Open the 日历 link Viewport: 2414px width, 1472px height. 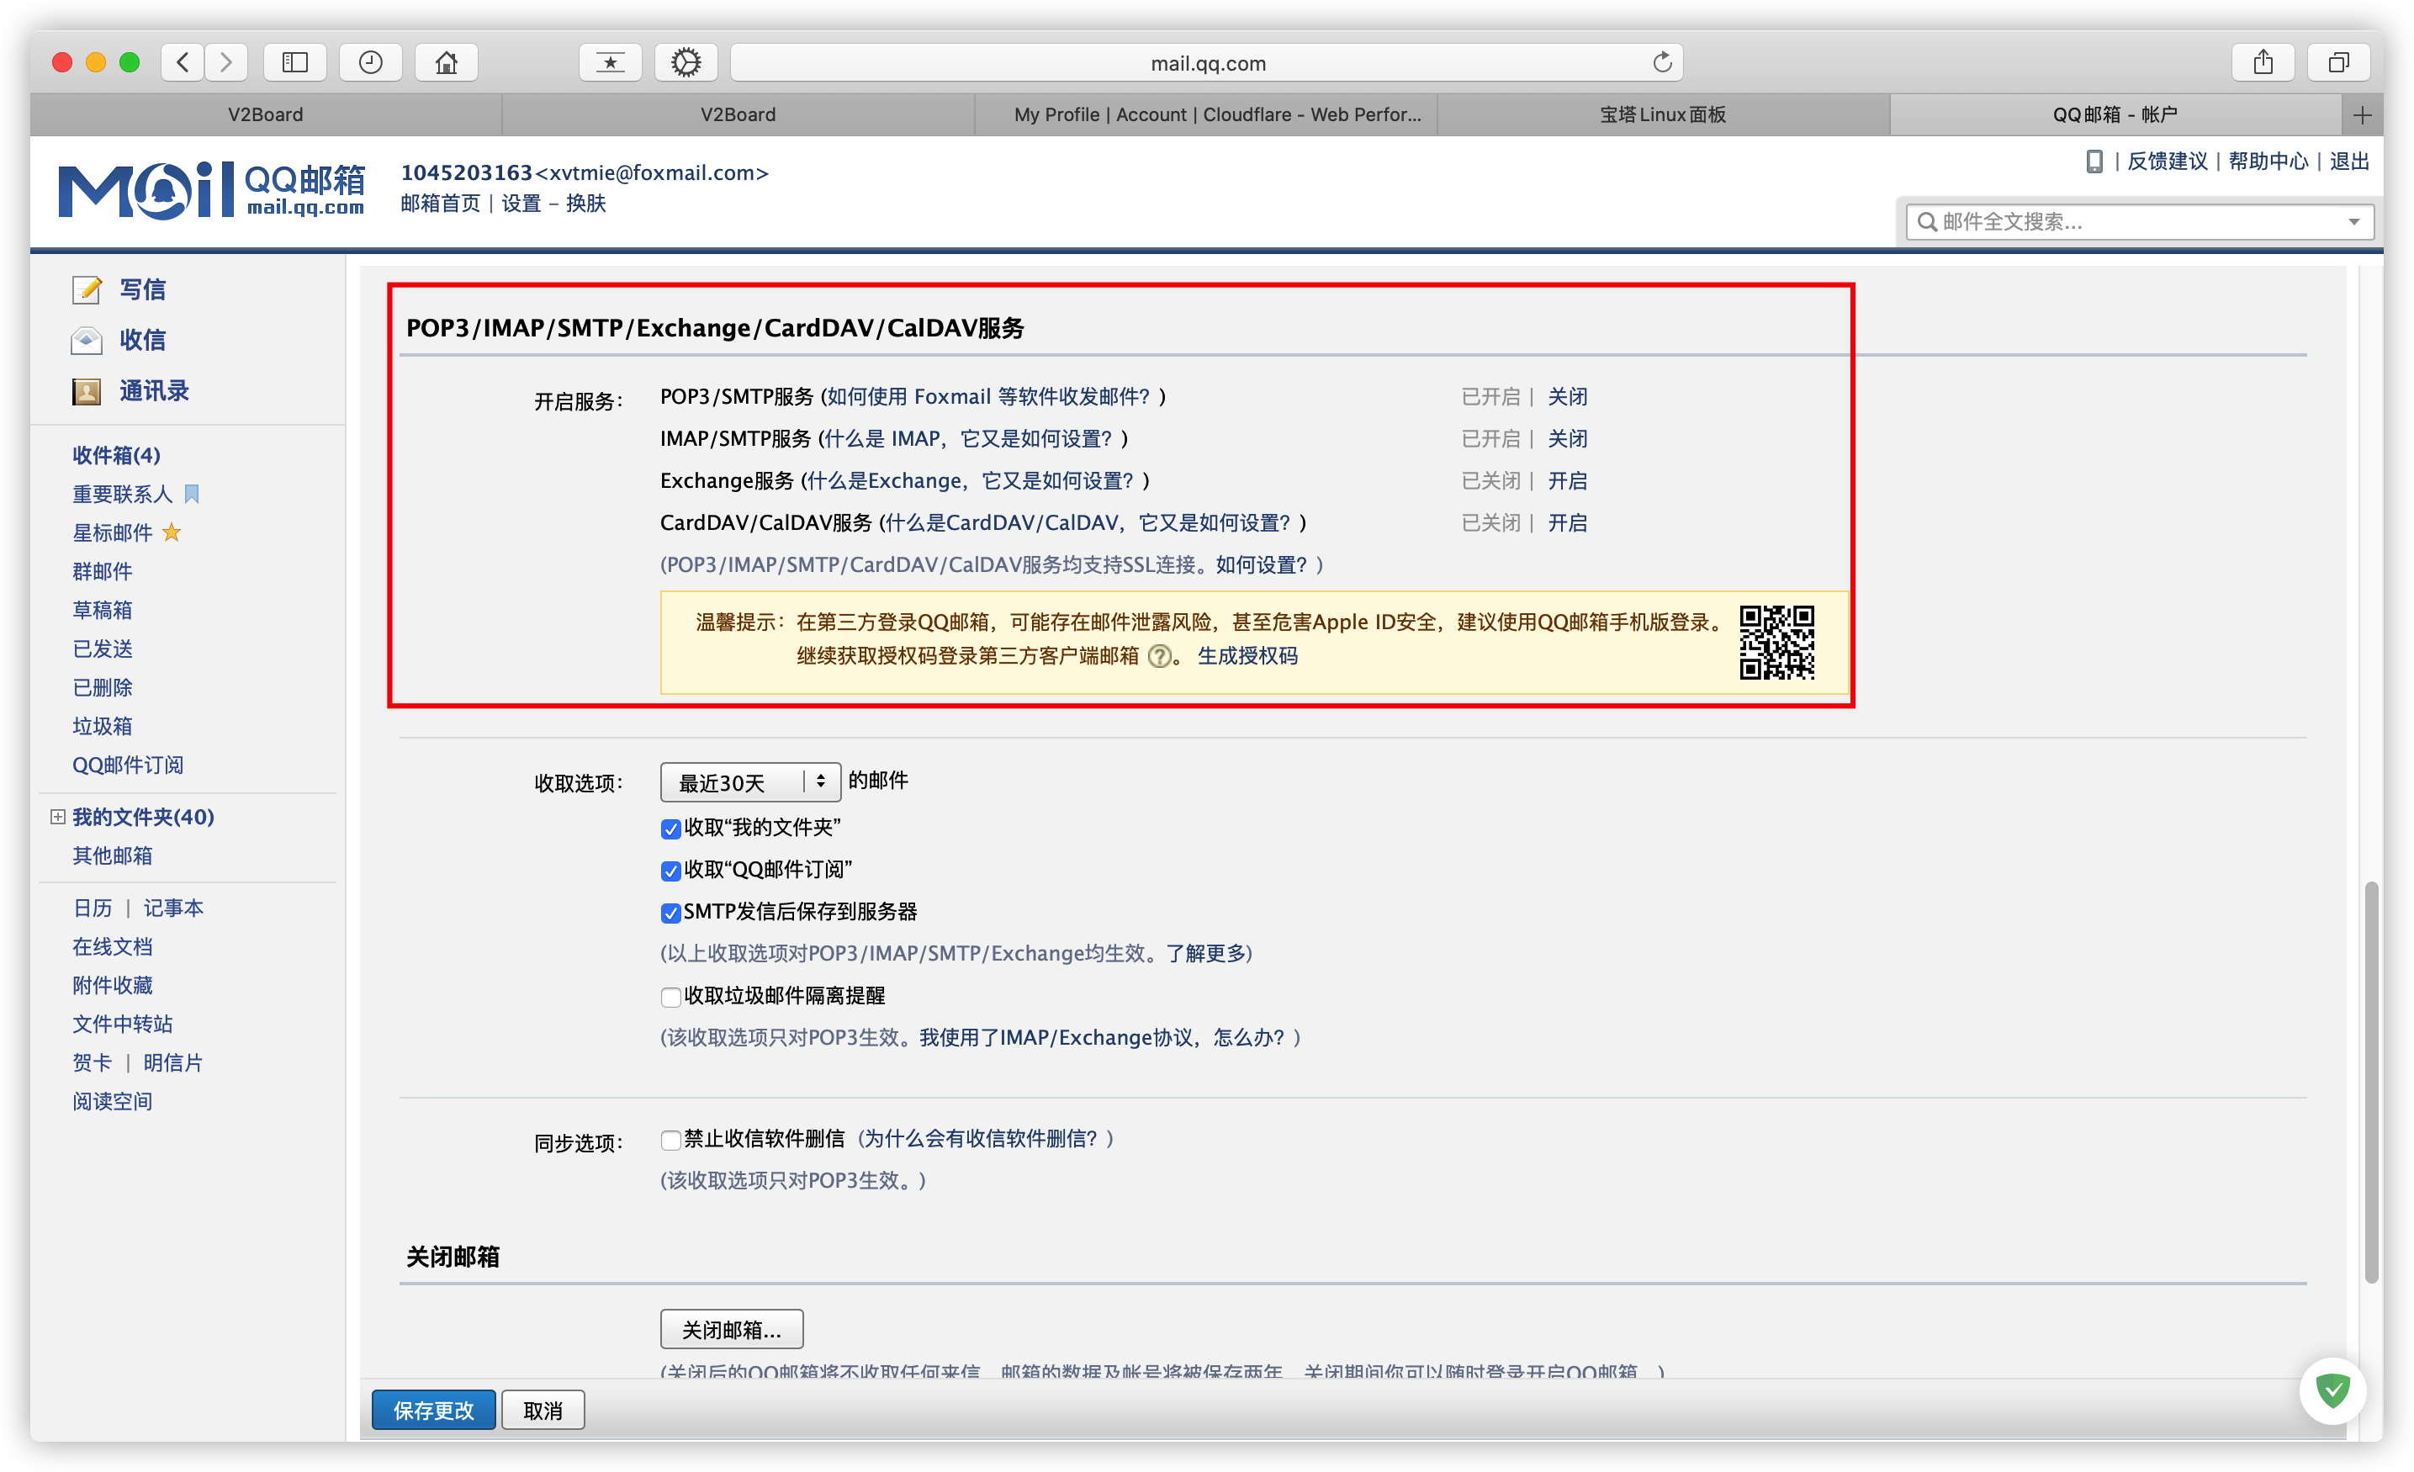92,908
